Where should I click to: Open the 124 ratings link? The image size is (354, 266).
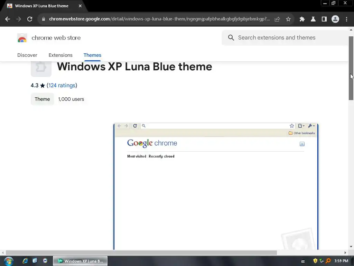[x=62, y=86]
